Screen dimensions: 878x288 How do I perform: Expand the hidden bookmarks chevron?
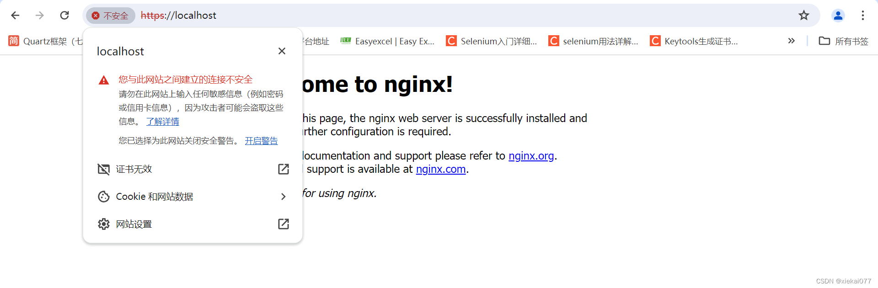(x=792, y=41)
